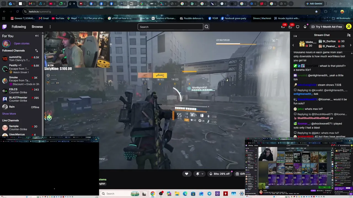The image size is (353, 198).
Task: Open chat community users list
Action: click(x=349, y=35)
